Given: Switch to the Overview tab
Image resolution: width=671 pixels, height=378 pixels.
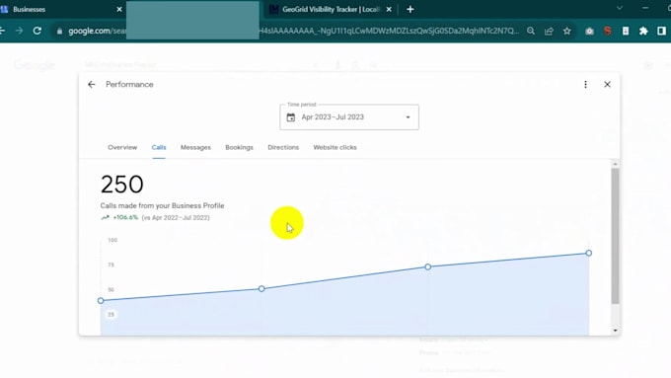Looking at the screenshot, I should coord(122,147).
